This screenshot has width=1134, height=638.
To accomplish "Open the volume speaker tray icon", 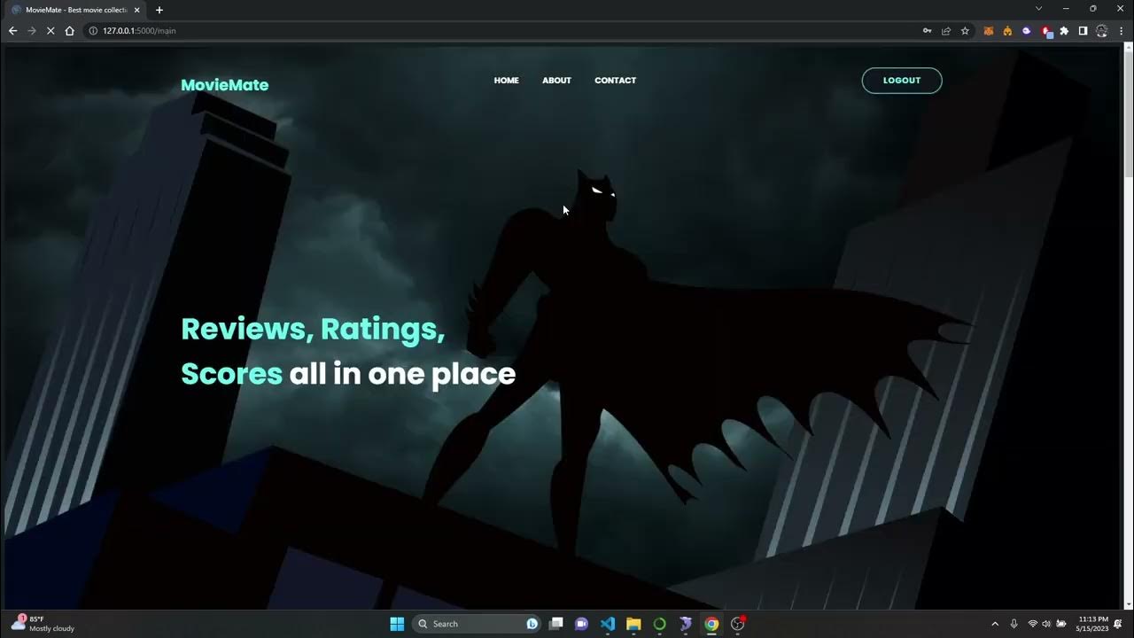I will (x=1046, y=624).
